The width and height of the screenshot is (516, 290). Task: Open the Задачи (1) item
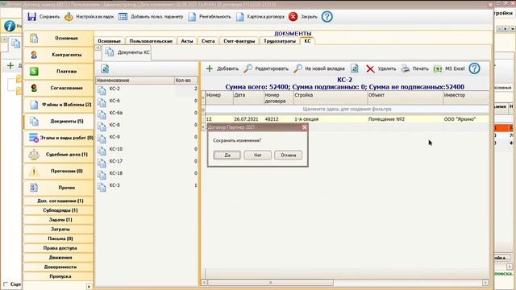point(59,220)
